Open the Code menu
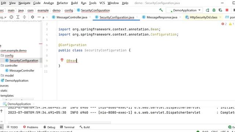Screen dimensions: 235x132 (37, 3)
